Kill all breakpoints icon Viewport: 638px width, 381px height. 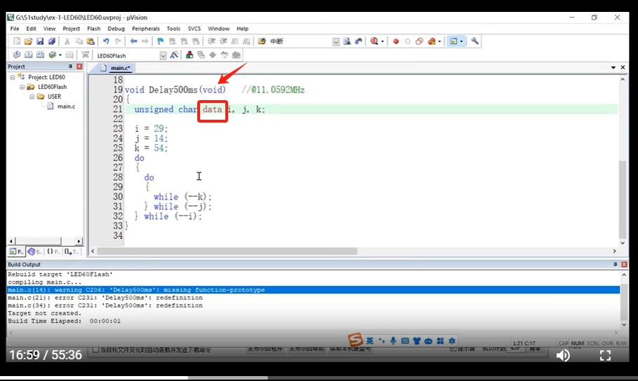pos(432,41)
